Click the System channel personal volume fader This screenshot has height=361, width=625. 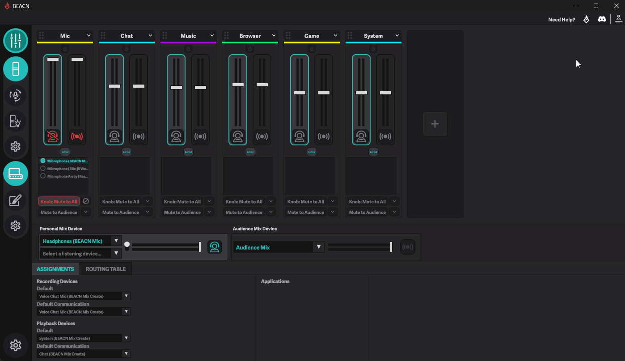(x=361, y=93)
